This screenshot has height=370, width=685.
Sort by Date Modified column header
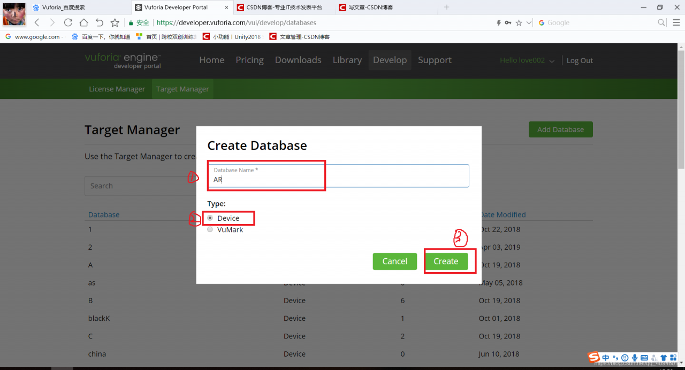503,214
